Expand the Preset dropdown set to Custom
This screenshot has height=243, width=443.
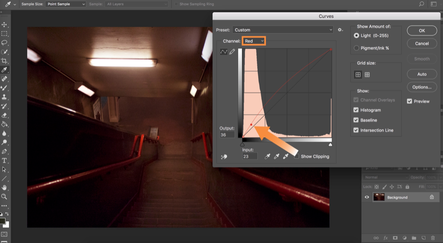(283, 30)
